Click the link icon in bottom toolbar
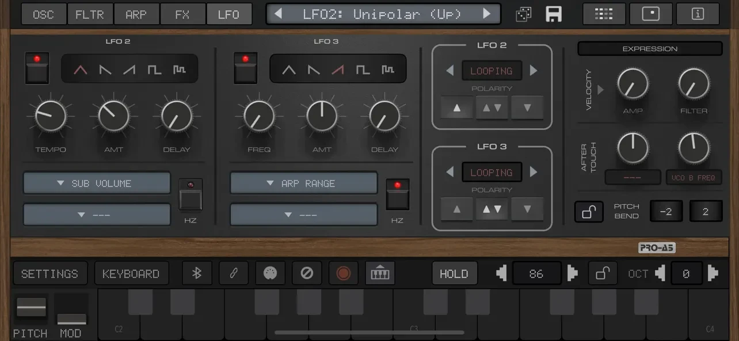The image size is (739, 341). click(234, 273)
